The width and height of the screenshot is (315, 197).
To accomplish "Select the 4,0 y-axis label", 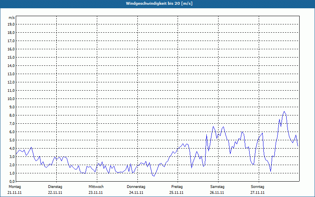I will point(12,149).
